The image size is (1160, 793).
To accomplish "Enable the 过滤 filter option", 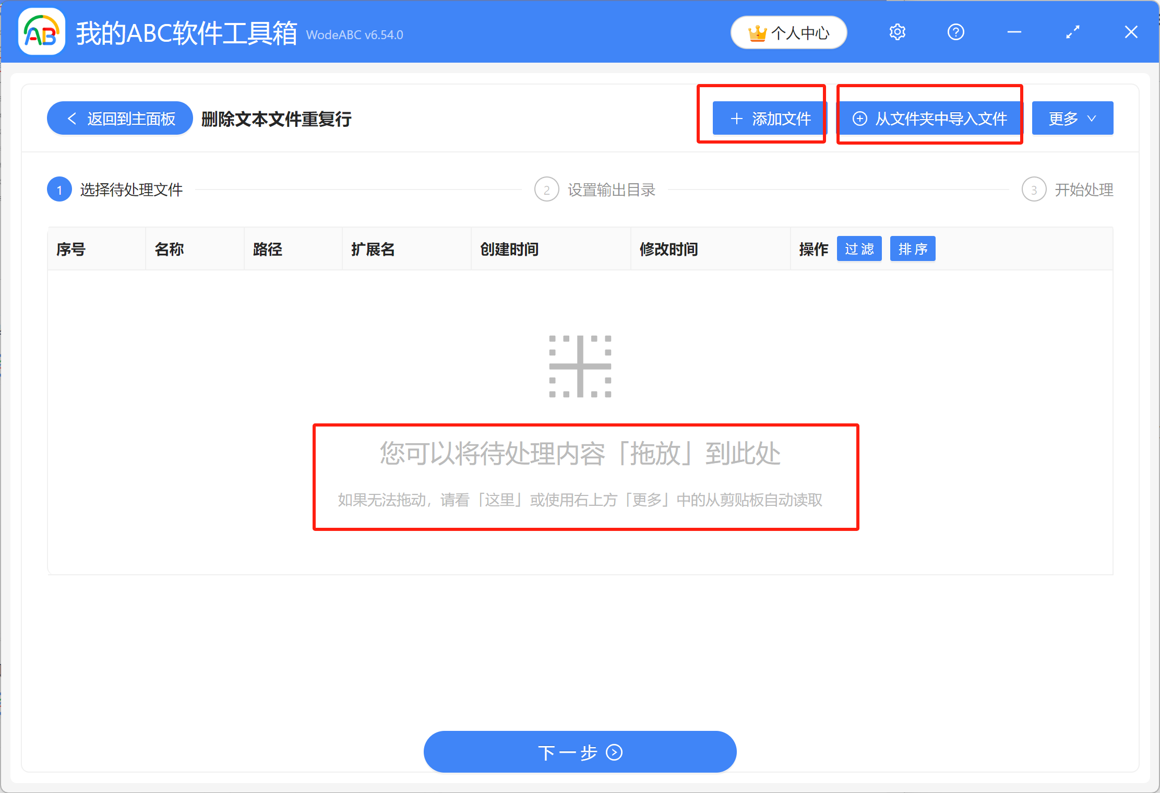I will [x=859, y=248].
